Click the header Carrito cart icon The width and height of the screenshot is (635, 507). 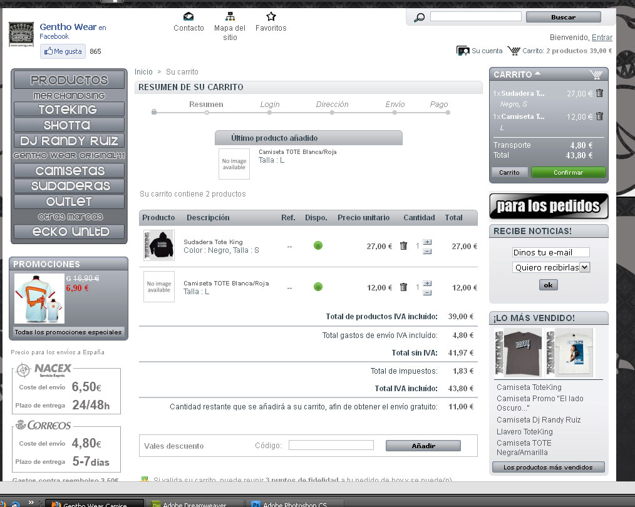(x=514, y=51)
